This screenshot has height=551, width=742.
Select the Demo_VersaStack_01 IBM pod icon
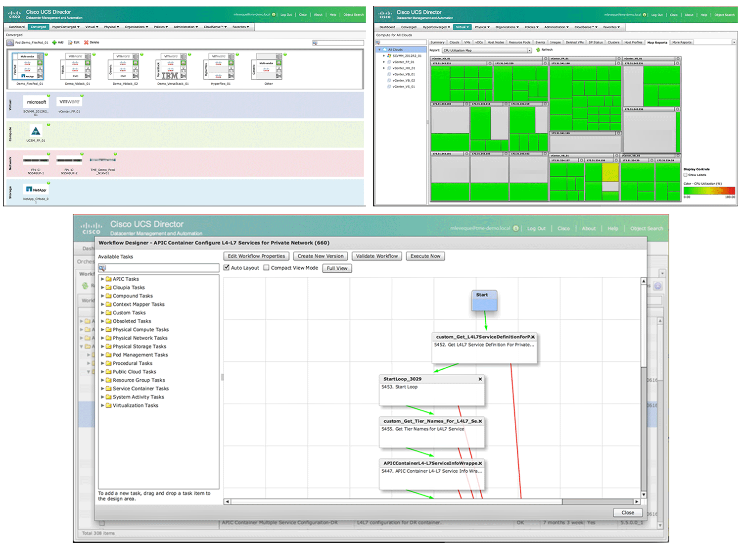(x=171, y=66)
